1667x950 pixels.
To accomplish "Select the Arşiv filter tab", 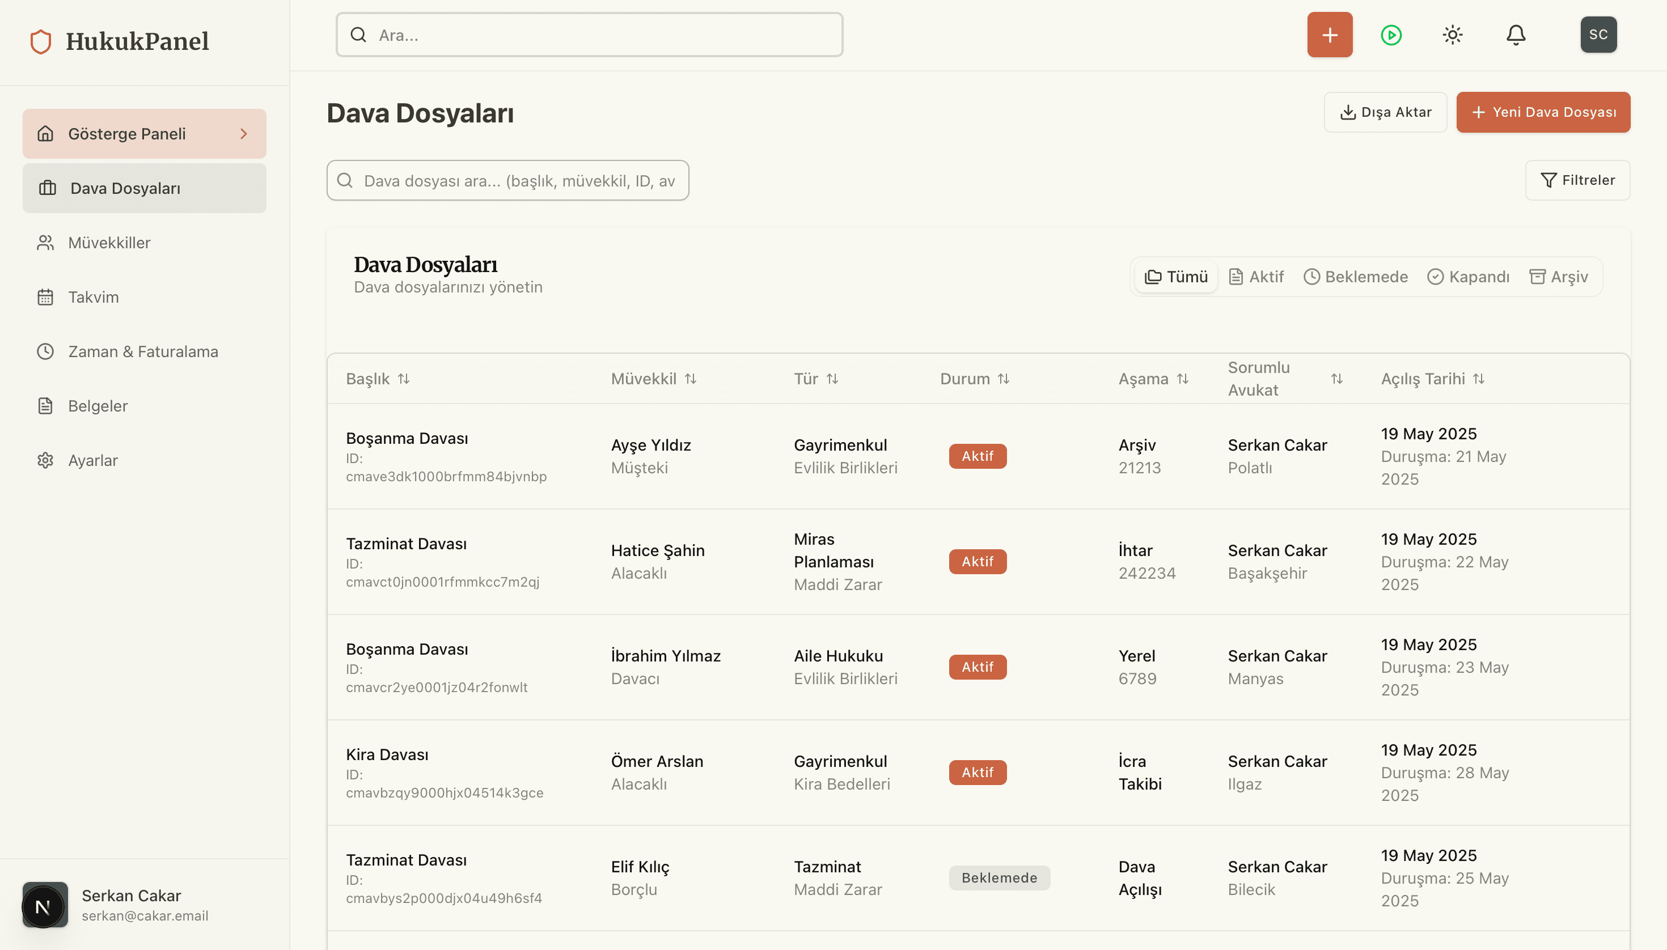I will click(1559, 277).
